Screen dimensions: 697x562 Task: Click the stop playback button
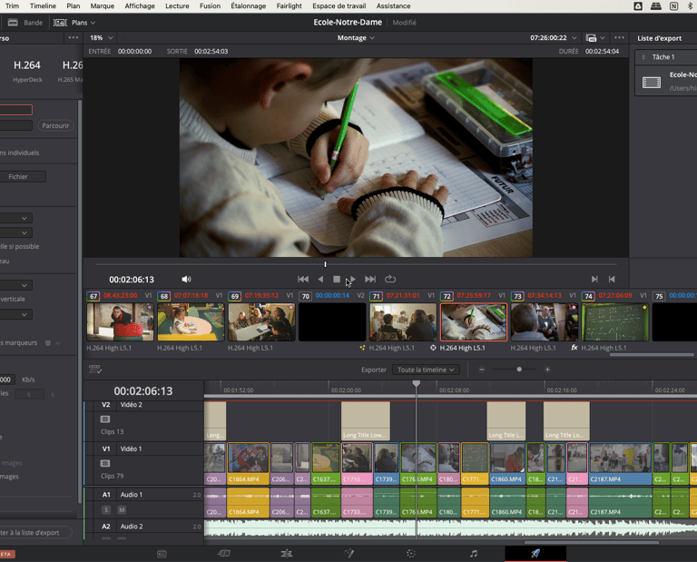[337, 280]
